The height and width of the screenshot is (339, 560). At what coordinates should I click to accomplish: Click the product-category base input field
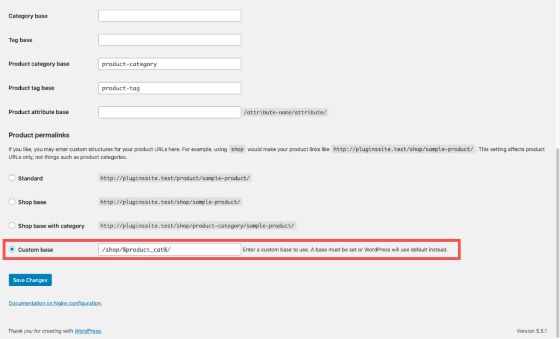click(x=169, y=63)
